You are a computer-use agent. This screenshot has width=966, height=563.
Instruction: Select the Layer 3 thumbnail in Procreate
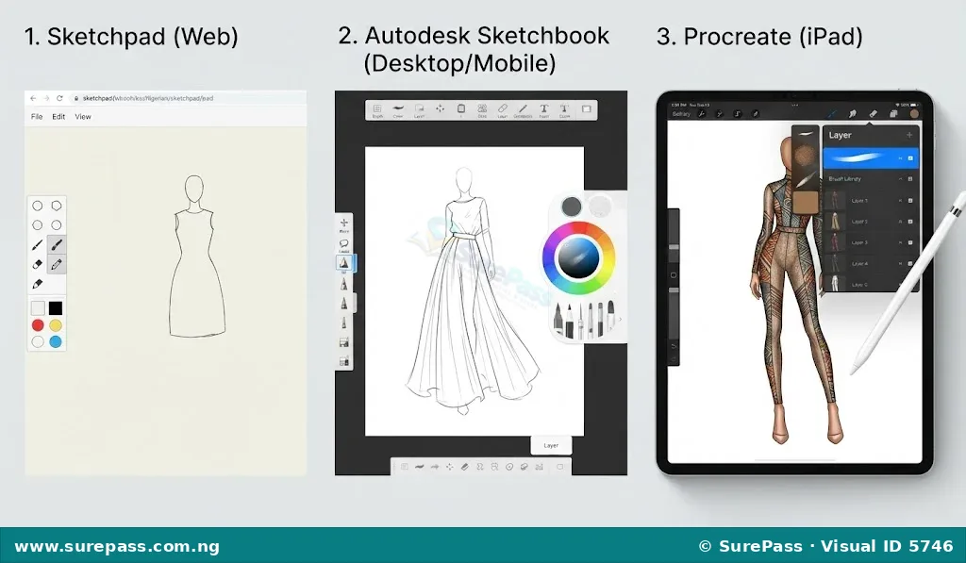click(x=836, y=242)
